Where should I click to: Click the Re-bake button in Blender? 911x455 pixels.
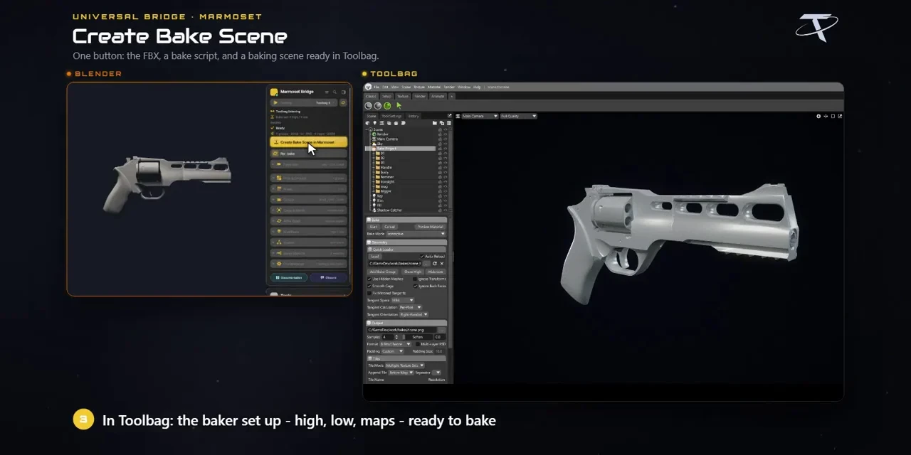pyautogui.click(x=309, y=154)
